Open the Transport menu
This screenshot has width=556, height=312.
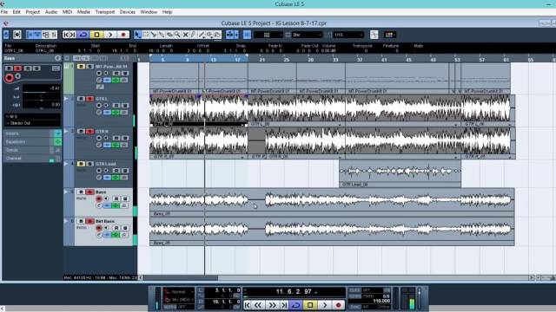click(x=105, y=12)
